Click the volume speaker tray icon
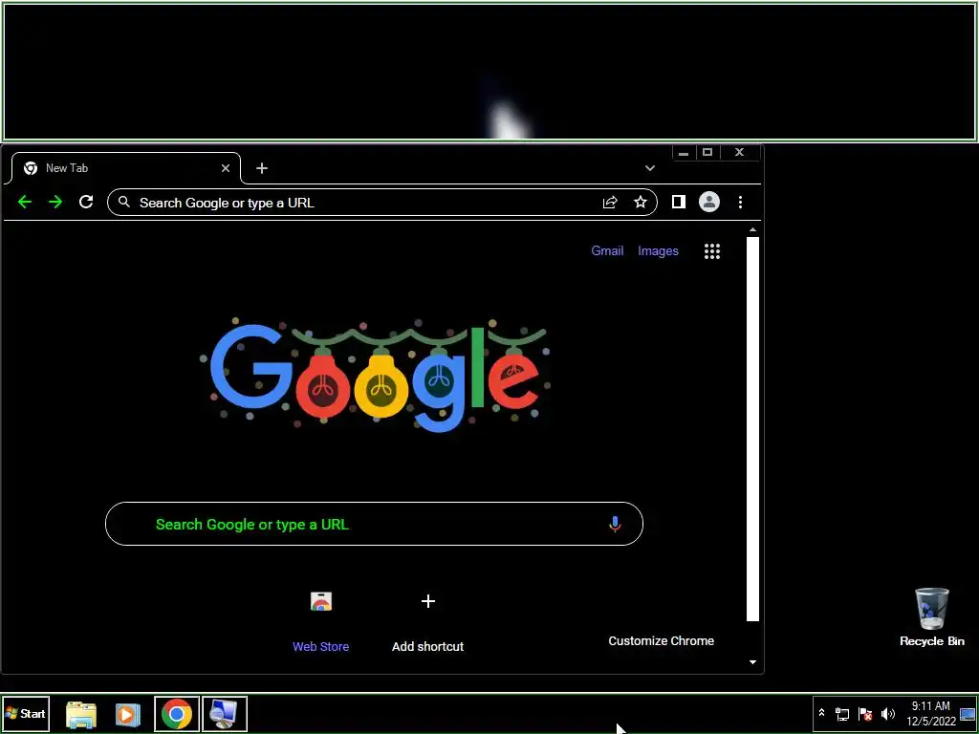The height and width of the screenshot is (734, 979). (888, 714)
